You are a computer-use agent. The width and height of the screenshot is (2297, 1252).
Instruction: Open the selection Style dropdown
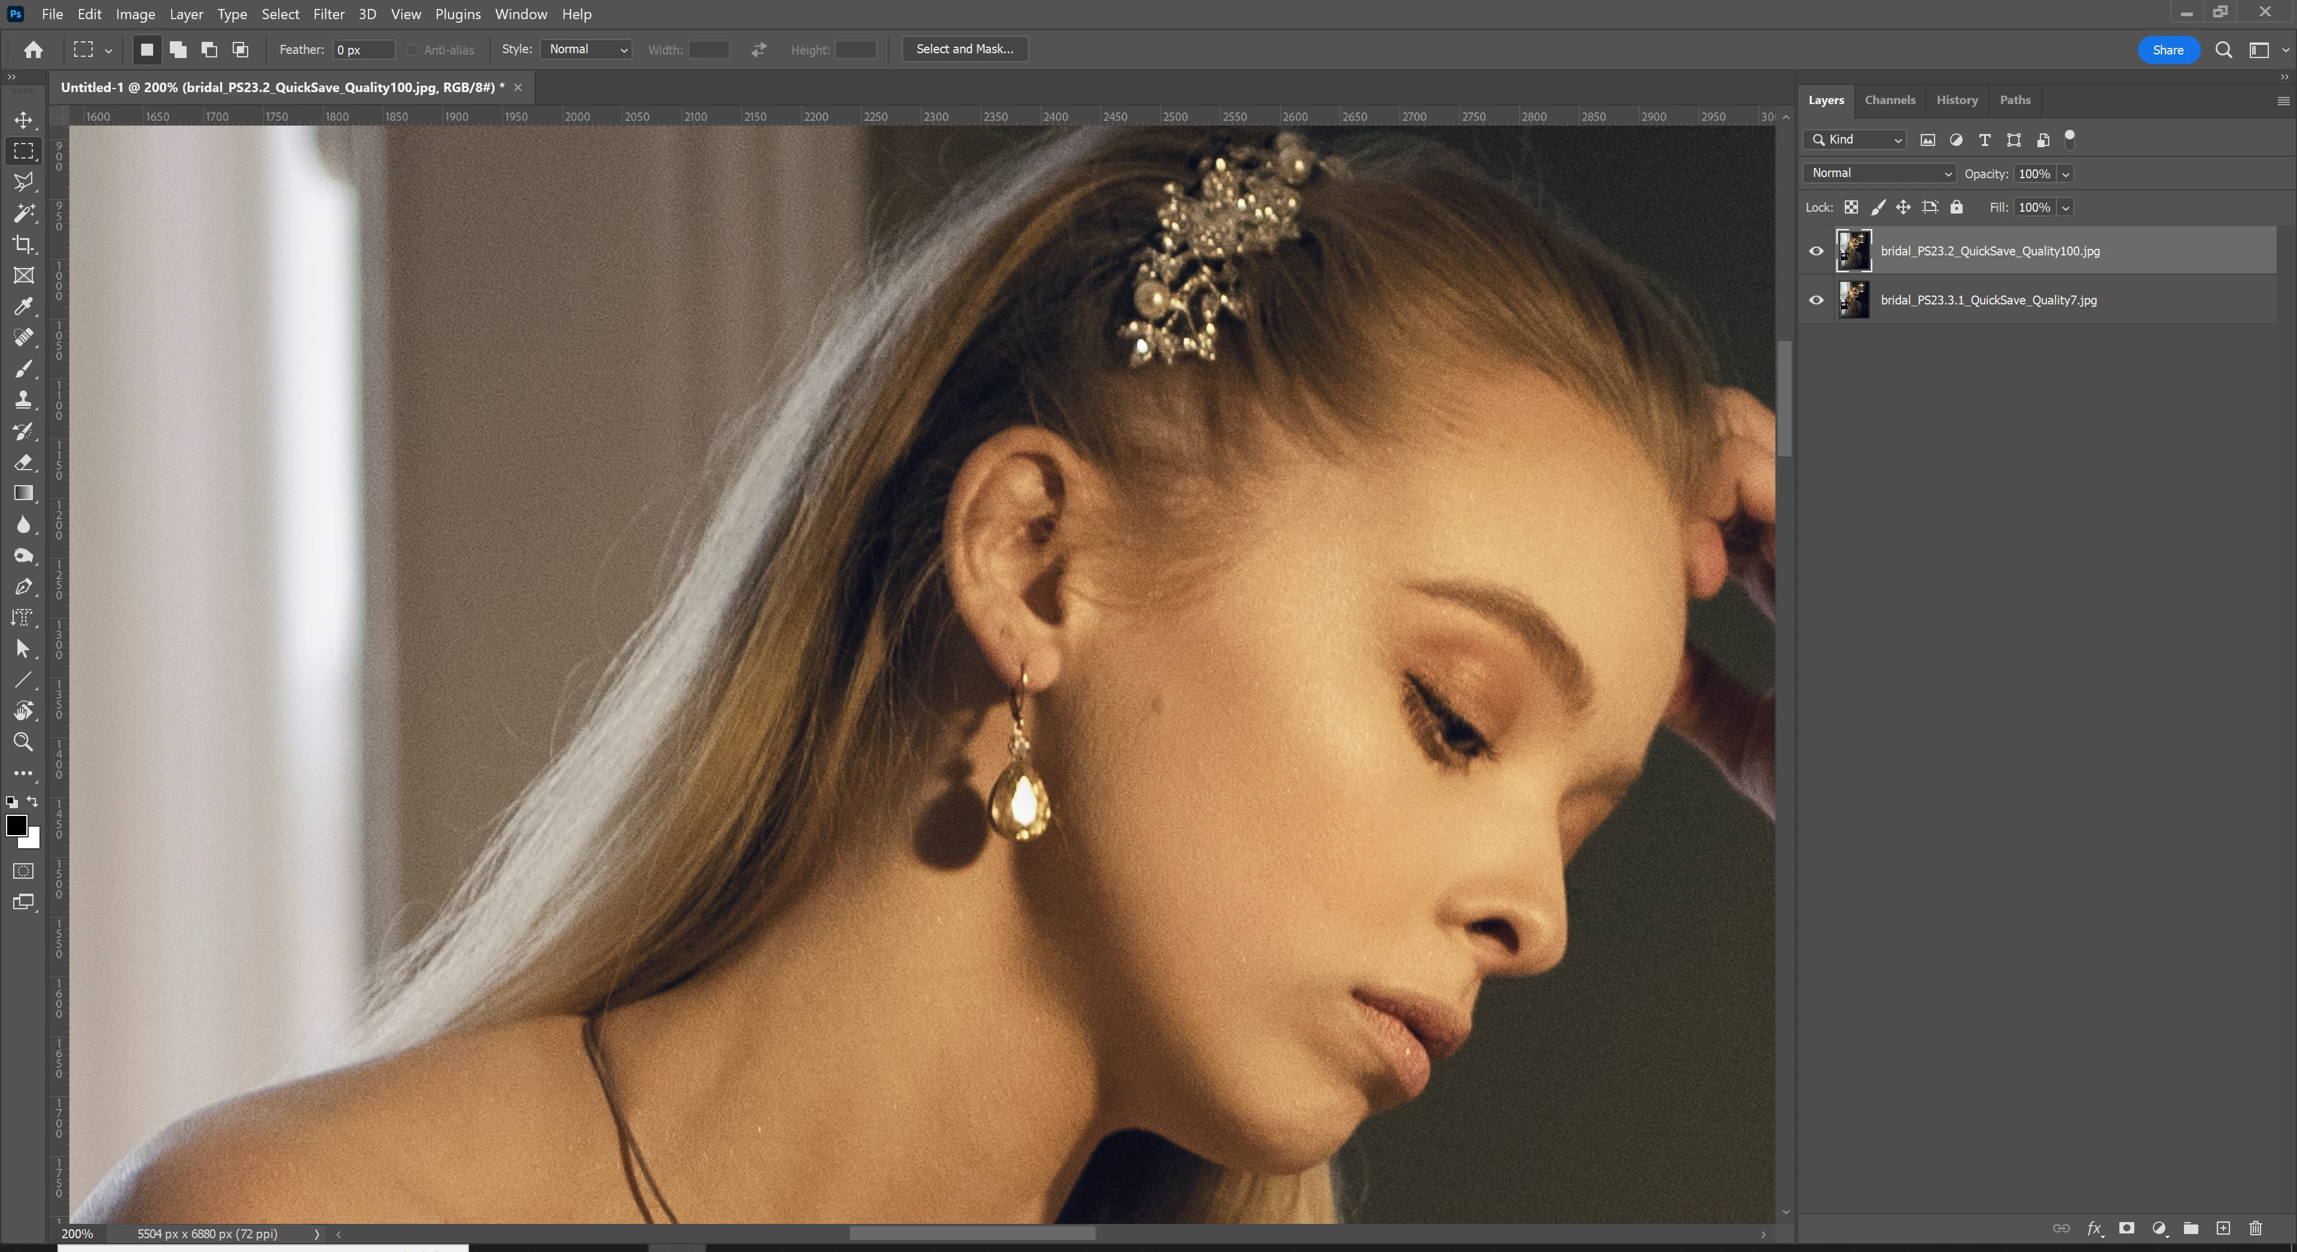pyautogui.click(x=586, y=49)
